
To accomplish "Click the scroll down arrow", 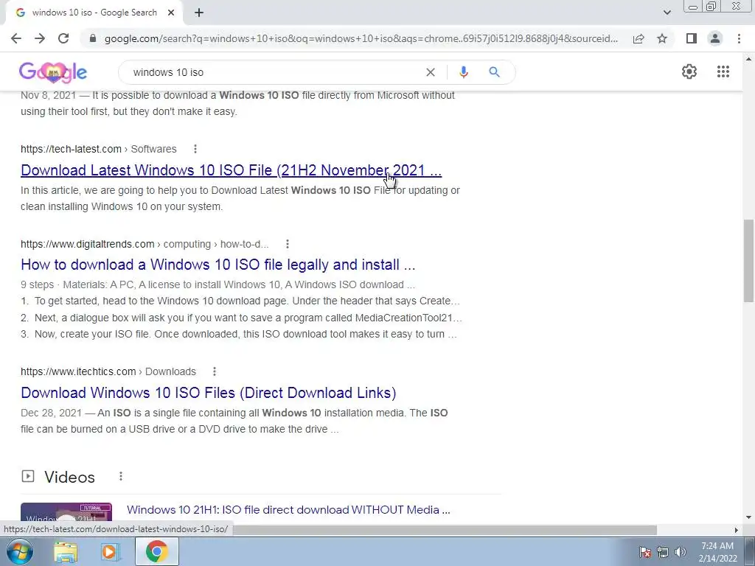I will [x=748, y=517].
